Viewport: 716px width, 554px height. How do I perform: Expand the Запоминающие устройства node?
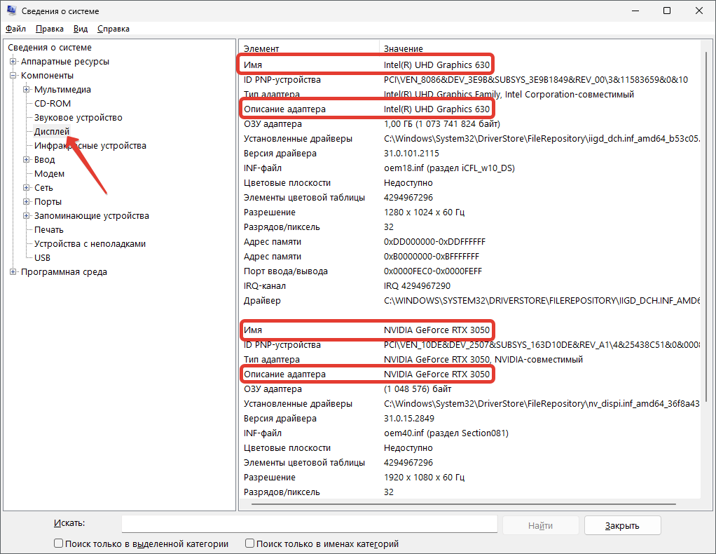(27, 216)
